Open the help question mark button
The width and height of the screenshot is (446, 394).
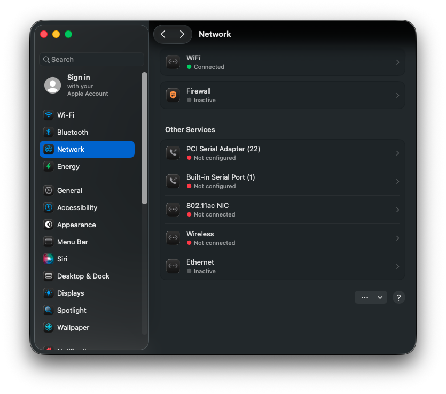coord(399,297)
